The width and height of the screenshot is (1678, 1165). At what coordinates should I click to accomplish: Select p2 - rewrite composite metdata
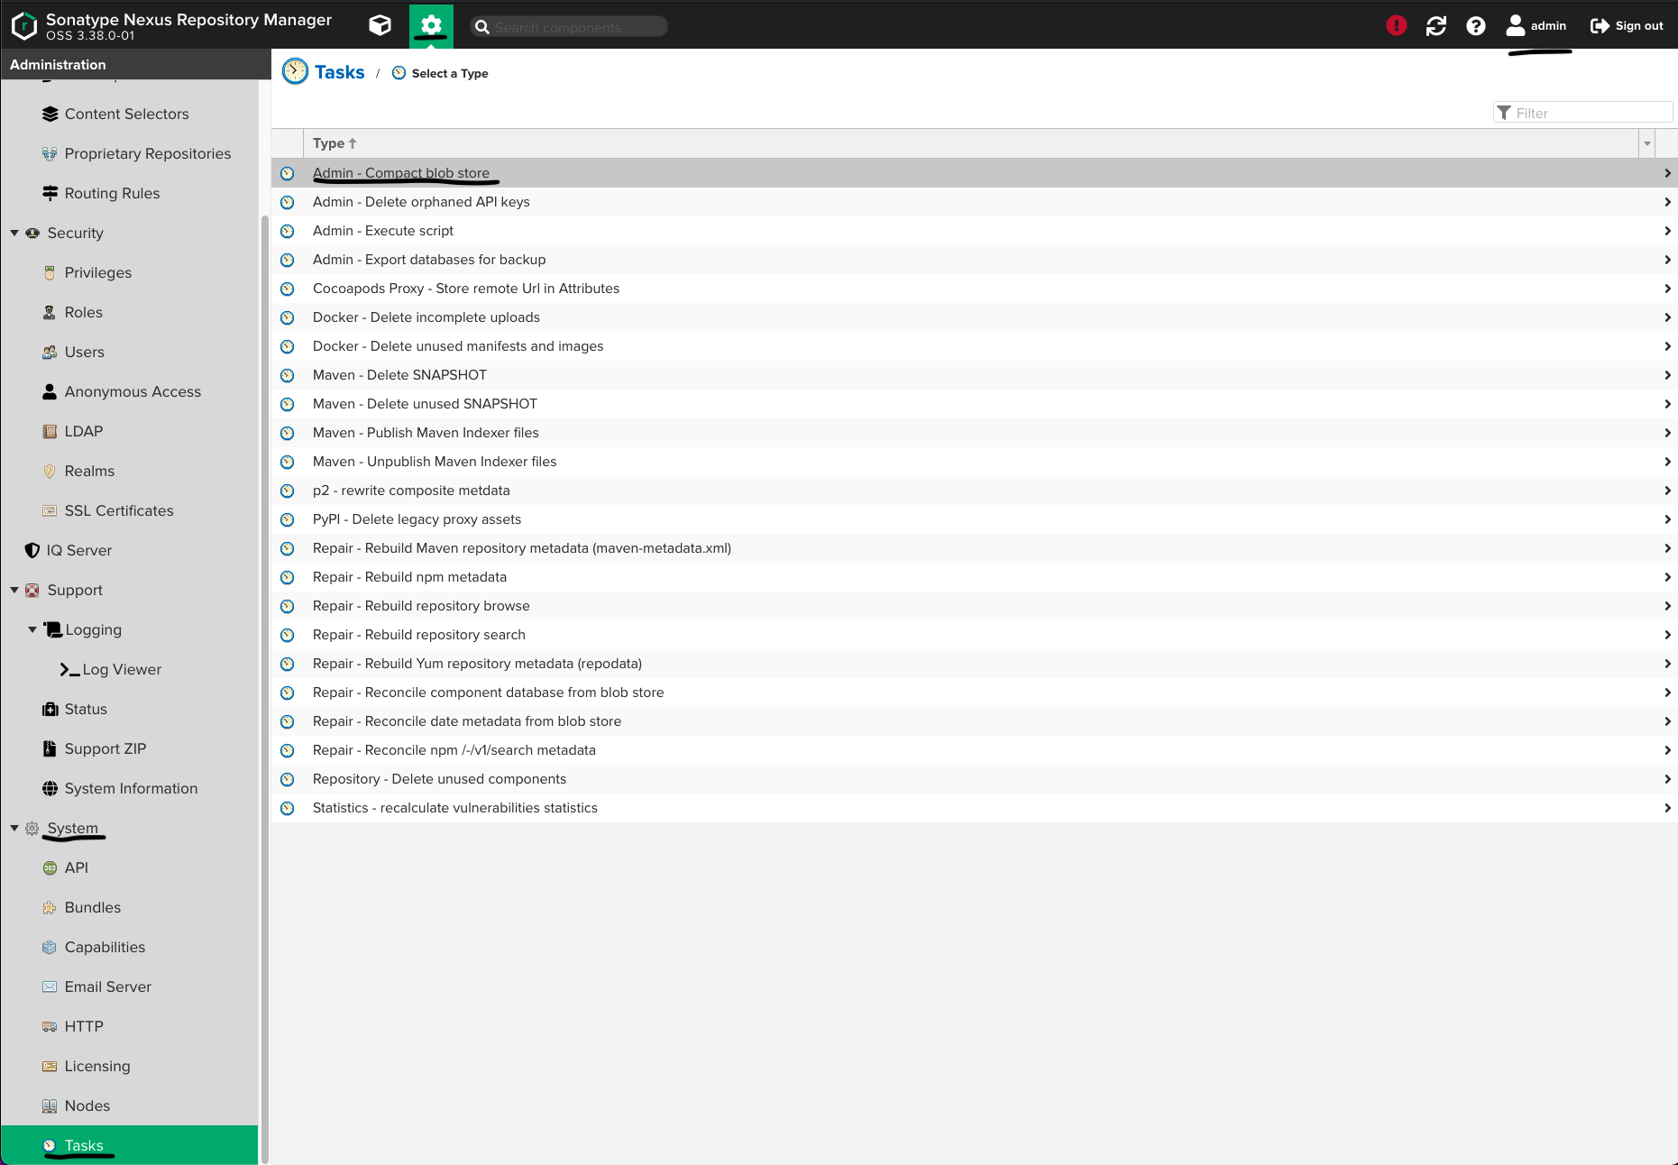(974, 491)
